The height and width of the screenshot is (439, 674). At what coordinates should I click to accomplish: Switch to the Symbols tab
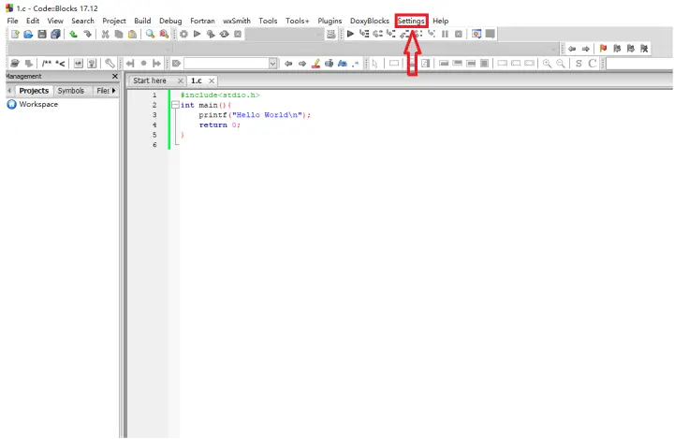[x=71, y=91]
